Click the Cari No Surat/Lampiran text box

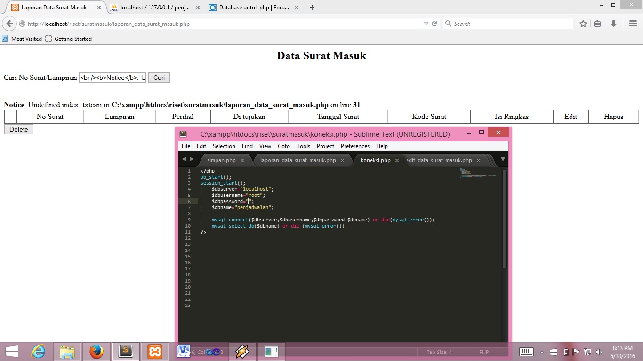point(113,78)
